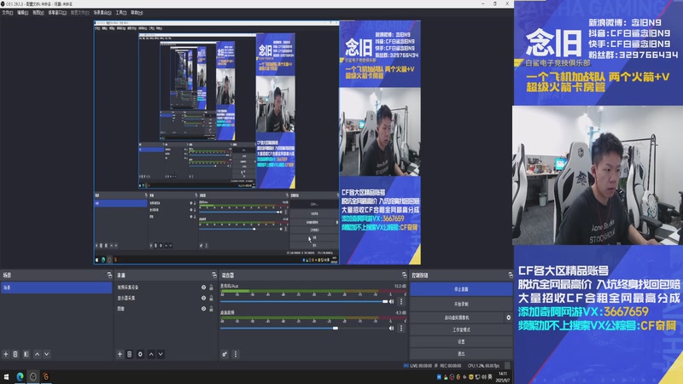Delete selected source with the Sources trash icon
Image resolution: width=683 pixels, height=384 pixels.
(130, 354)
